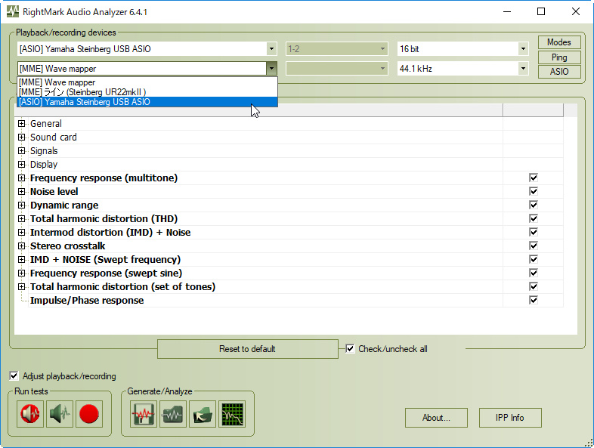This screenshot has height=448, width=594.
Task: Click the Ping button
Action: [559, 57]
